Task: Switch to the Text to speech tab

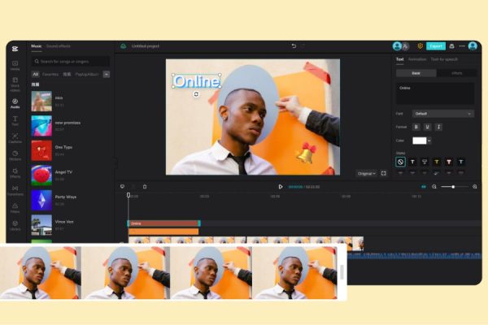Action: 443,59
